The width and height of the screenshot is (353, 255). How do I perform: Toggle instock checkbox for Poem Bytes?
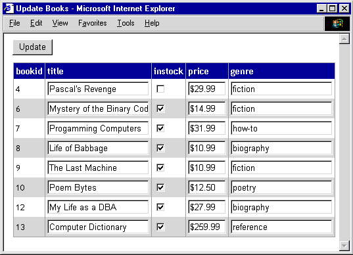(160, 187)
